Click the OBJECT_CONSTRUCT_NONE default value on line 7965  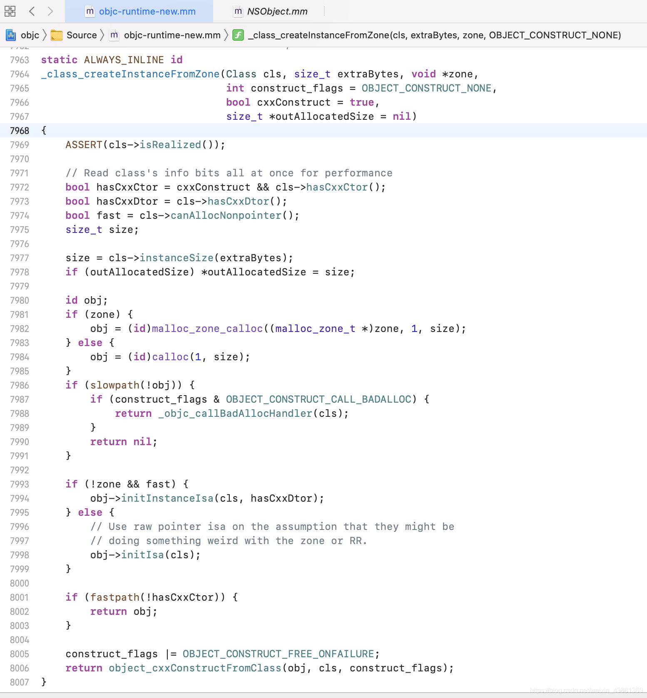[x=426, y=88]
